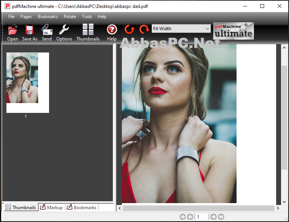This screenshot has width=289, height=222.
Task: Rotate page clockwise with red arrow
Action: coord(144,29)
